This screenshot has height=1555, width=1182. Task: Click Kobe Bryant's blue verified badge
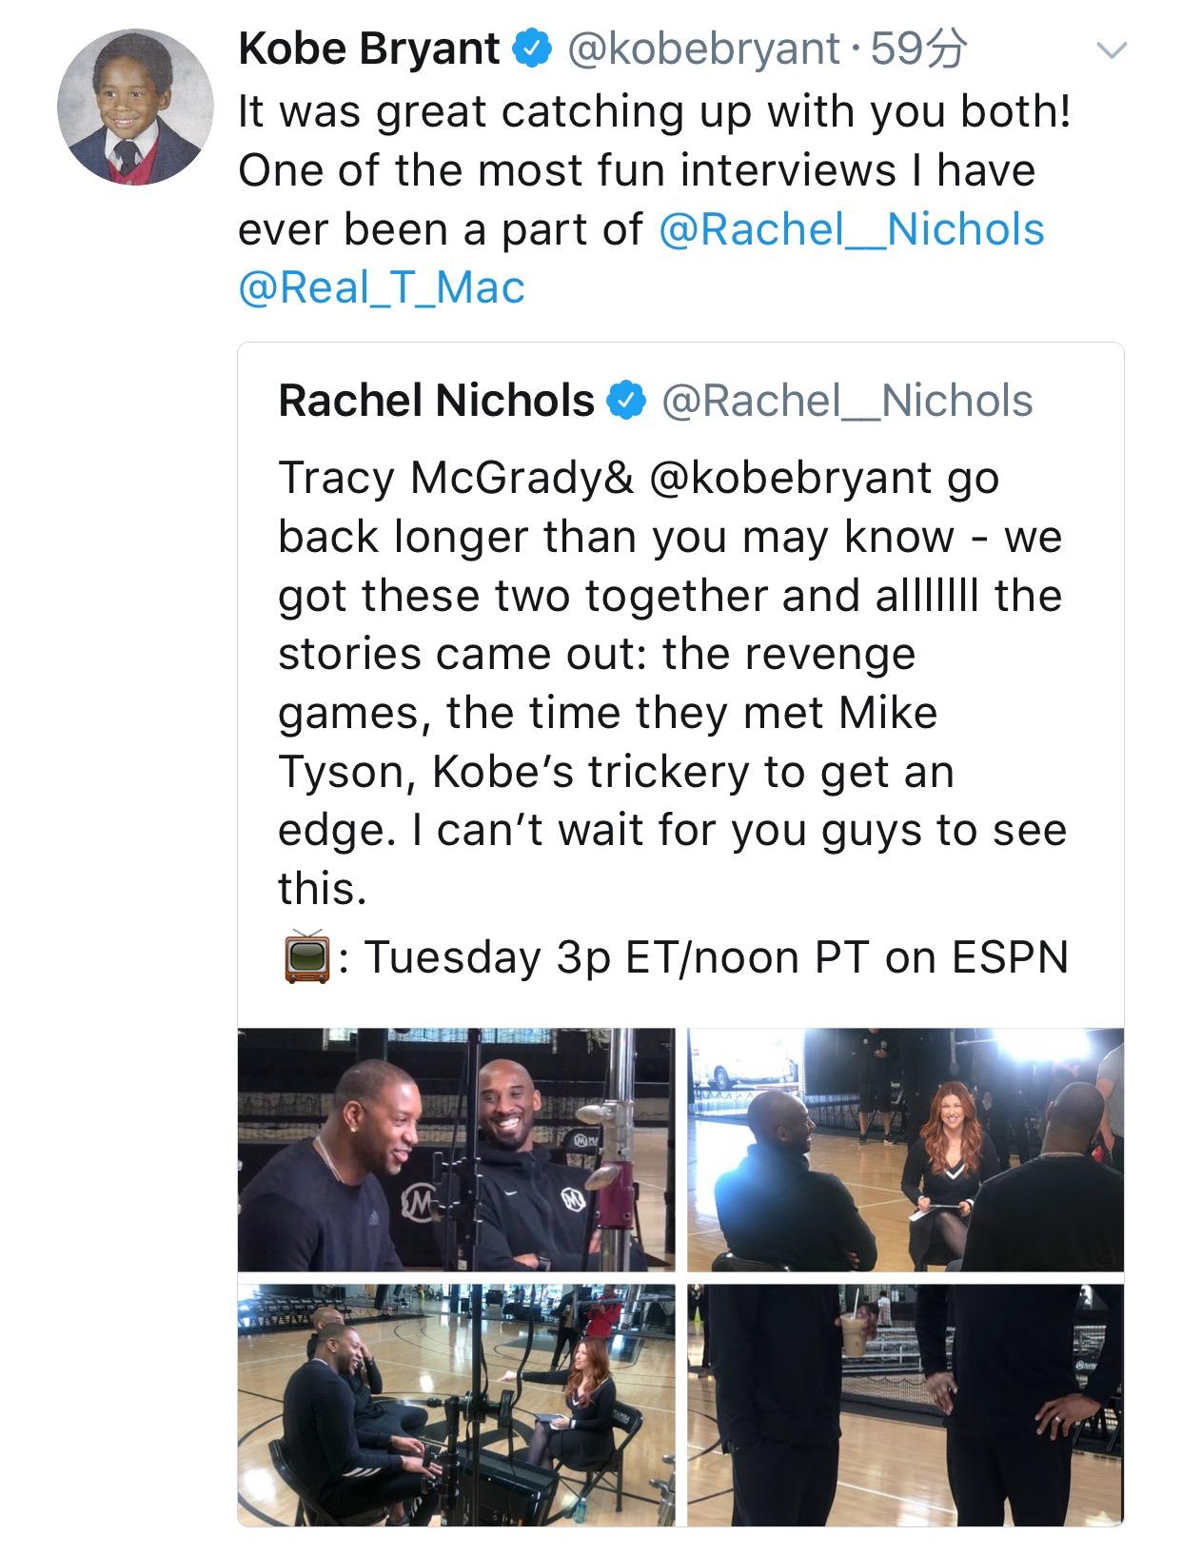click(530, 49)
